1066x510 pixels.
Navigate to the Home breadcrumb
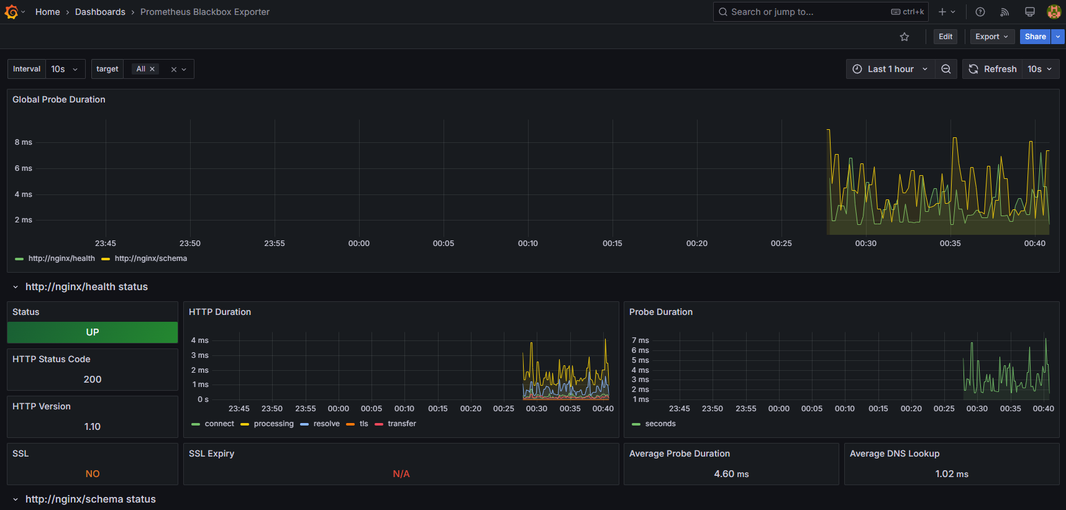coord(48,12)
